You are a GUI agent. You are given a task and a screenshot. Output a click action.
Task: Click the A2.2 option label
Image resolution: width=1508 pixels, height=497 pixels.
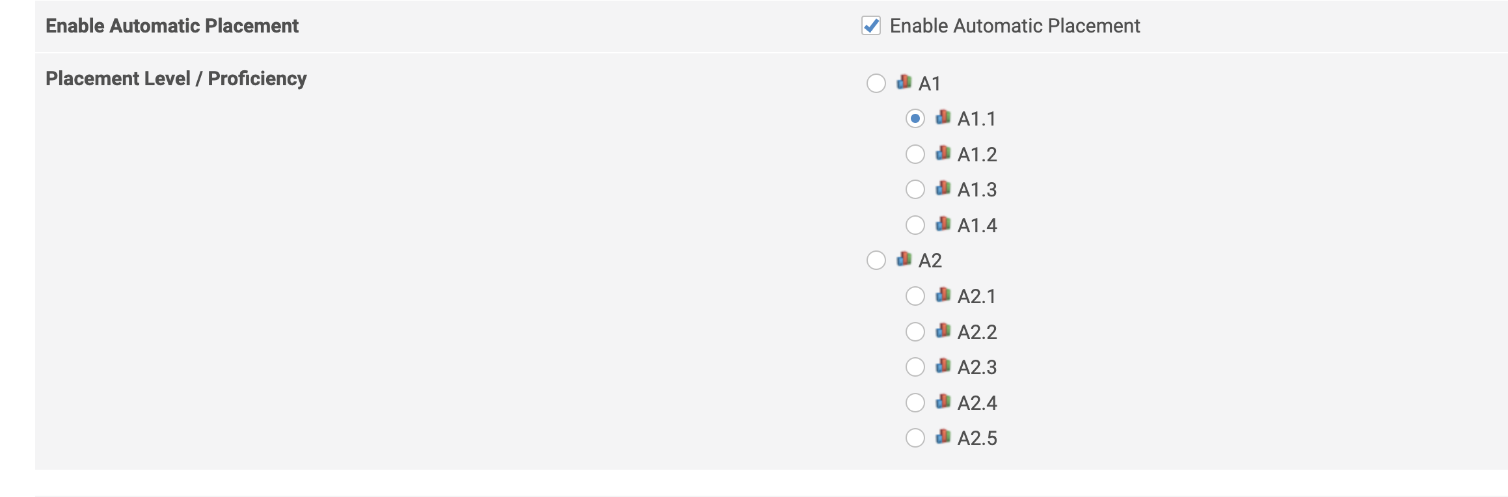click(x=977, y=332)
